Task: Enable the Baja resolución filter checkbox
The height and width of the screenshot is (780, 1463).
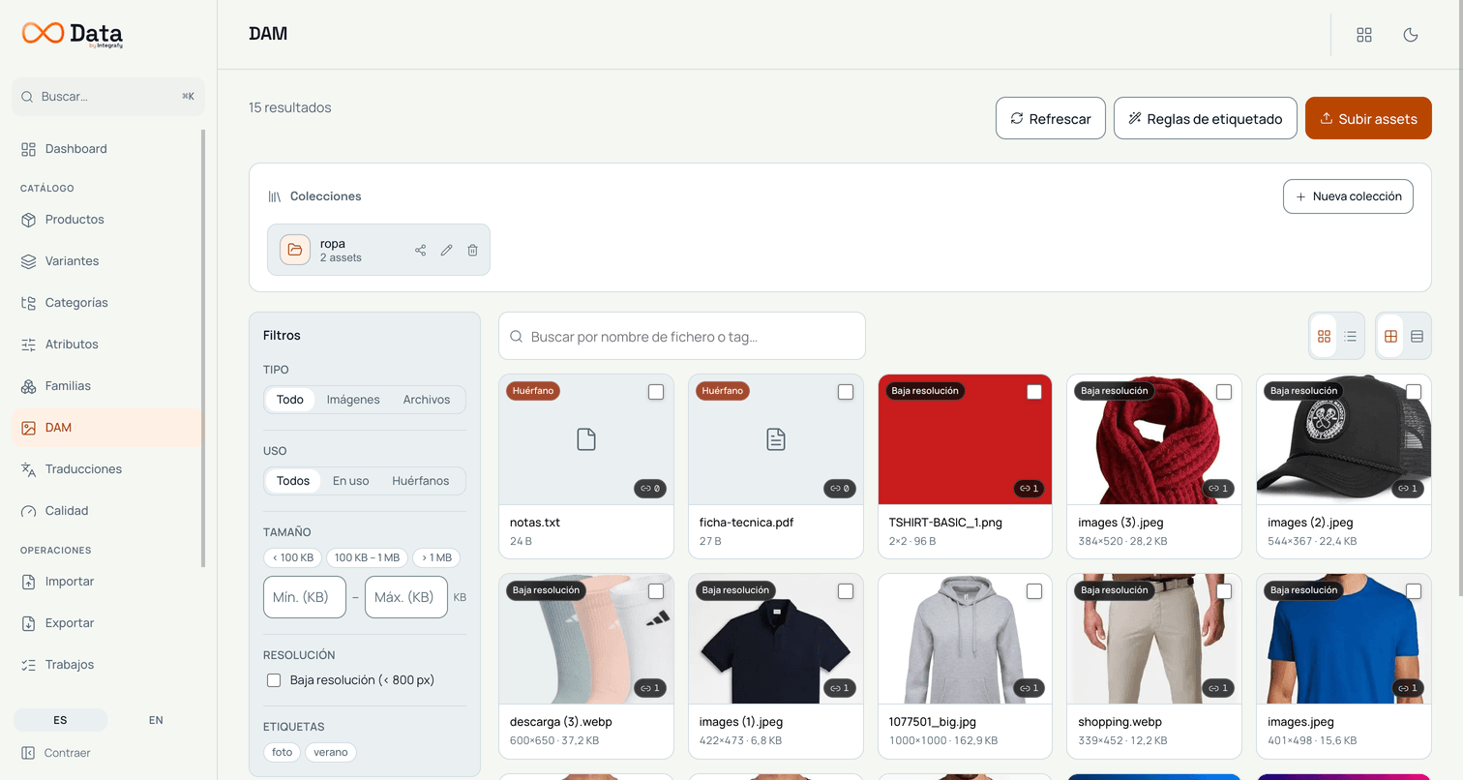Action: click(274, 680)
